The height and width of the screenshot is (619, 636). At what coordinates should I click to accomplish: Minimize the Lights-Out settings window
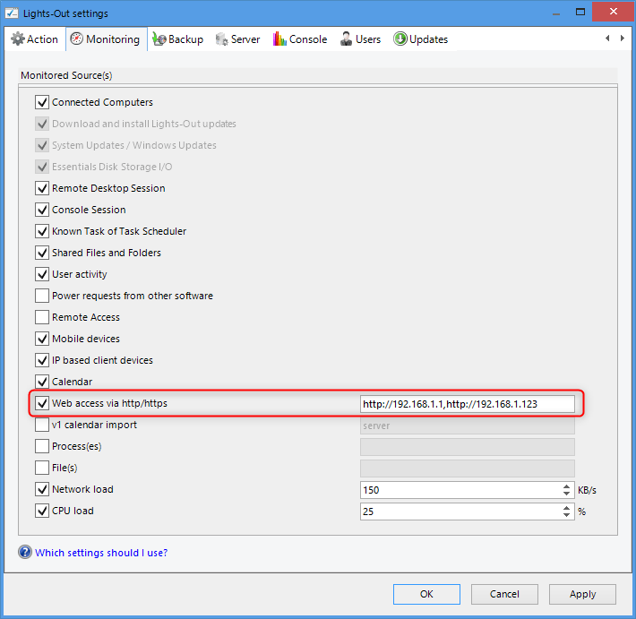click(556, 13)
